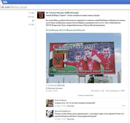Viewport: 130px width, 123px height.
Task: Open the billboard photo of Slaviya-Mozyr
Action: (84, 58)
